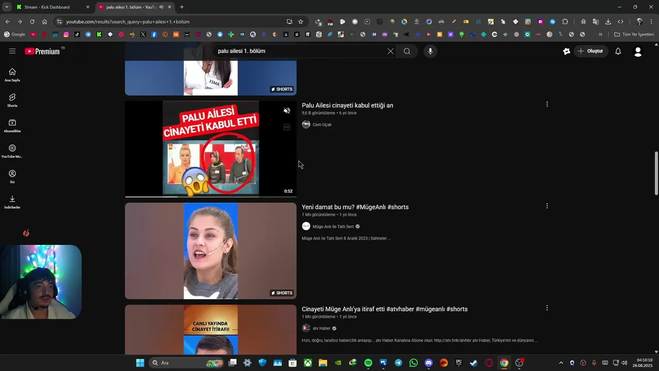The image size is (659, 371).
Task: Go back in browser history
Action: pos(7,22)
